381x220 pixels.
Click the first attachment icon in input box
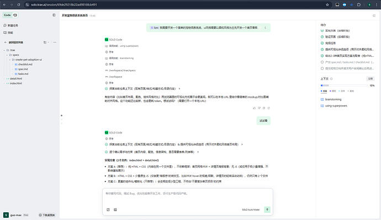[108, 210]
